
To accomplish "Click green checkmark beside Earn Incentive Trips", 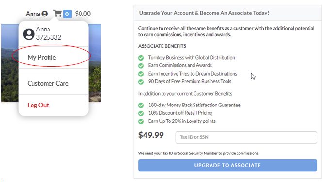I will (141, 74).
